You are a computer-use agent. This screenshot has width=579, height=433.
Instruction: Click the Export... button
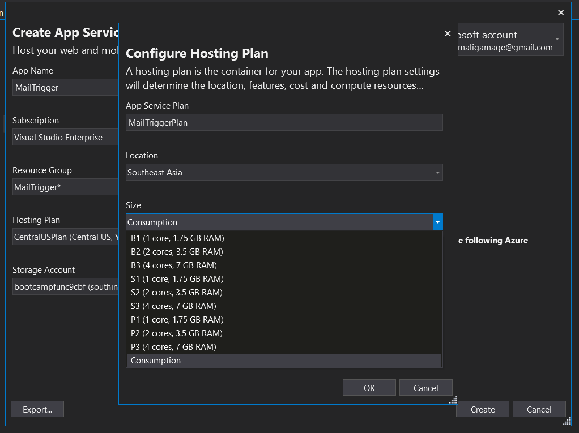37,409
